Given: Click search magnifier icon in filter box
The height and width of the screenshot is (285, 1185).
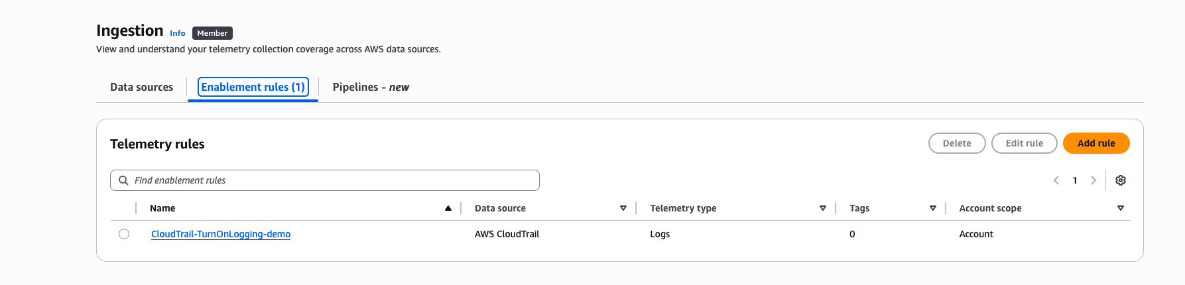Looking at the screenshot, I should pyautogui.click(x=123, y=180).
